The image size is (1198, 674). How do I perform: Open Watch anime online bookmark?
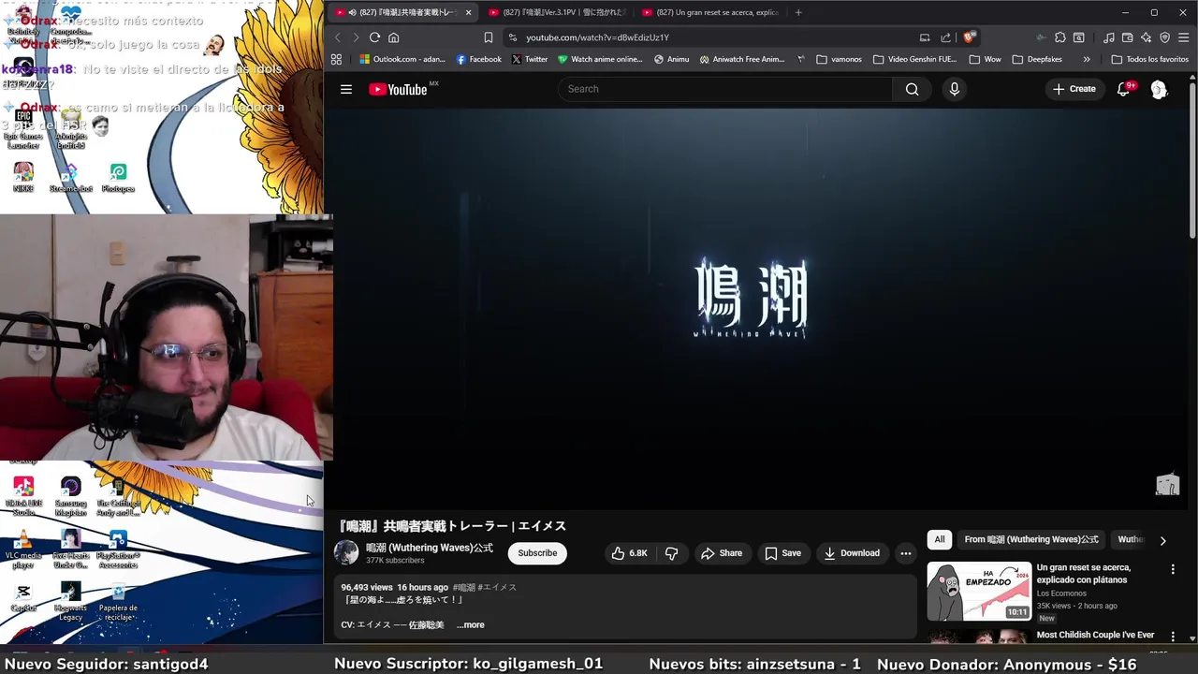point(600,59)
